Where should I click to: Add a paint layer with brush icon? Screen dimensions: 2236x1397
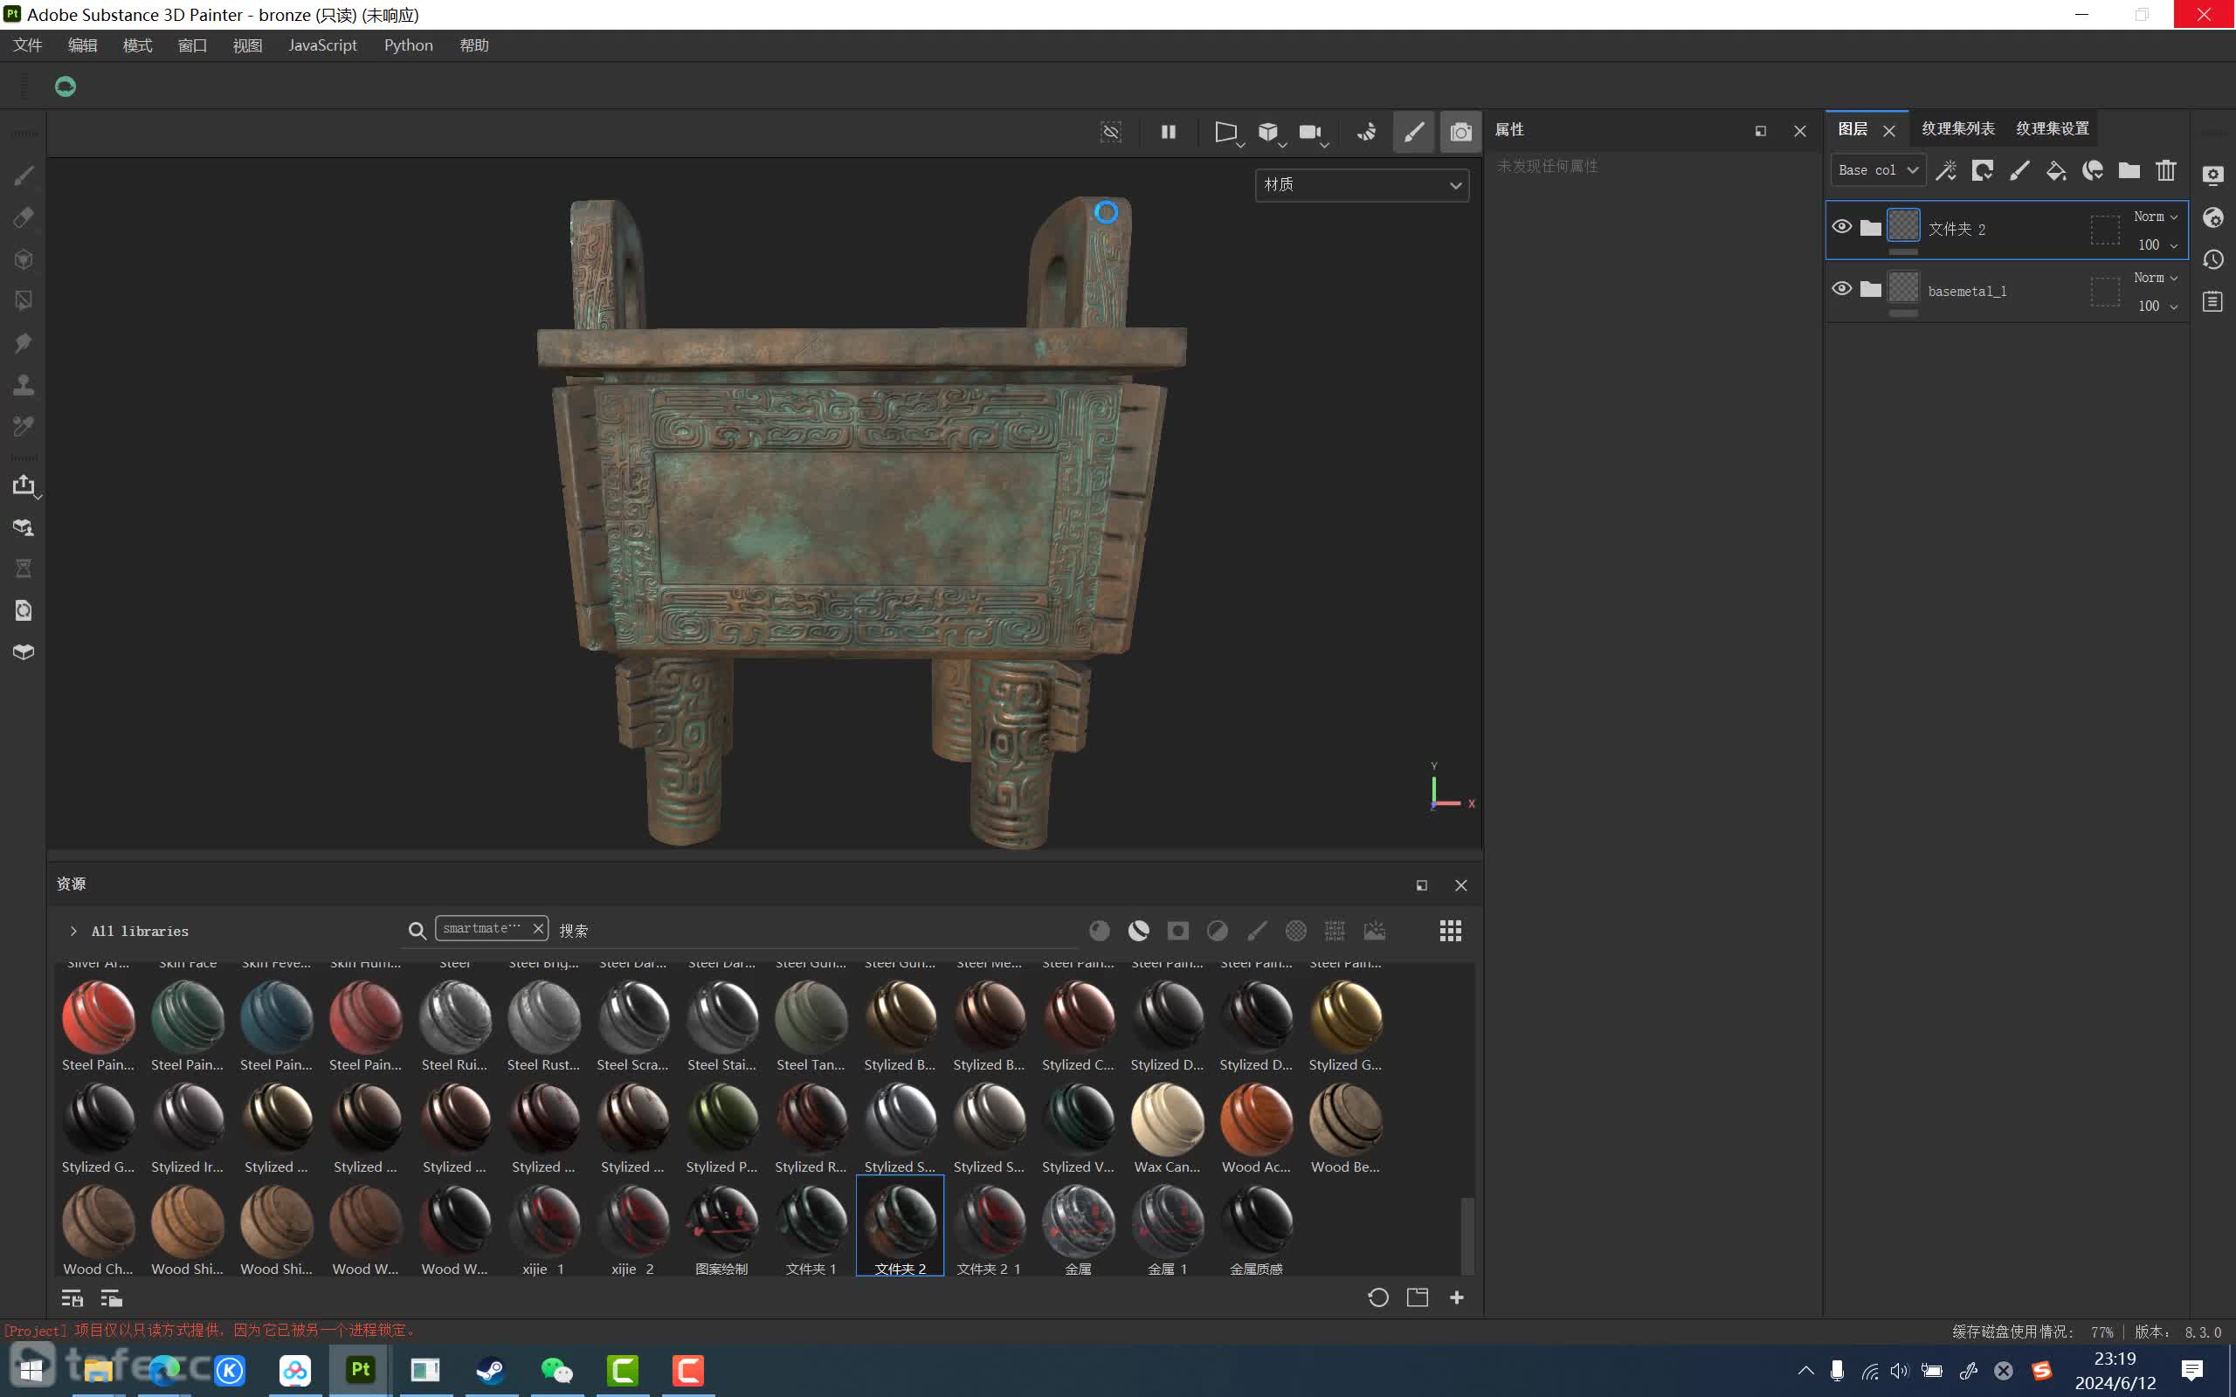pyautogui.click(x=2019, y=170)
